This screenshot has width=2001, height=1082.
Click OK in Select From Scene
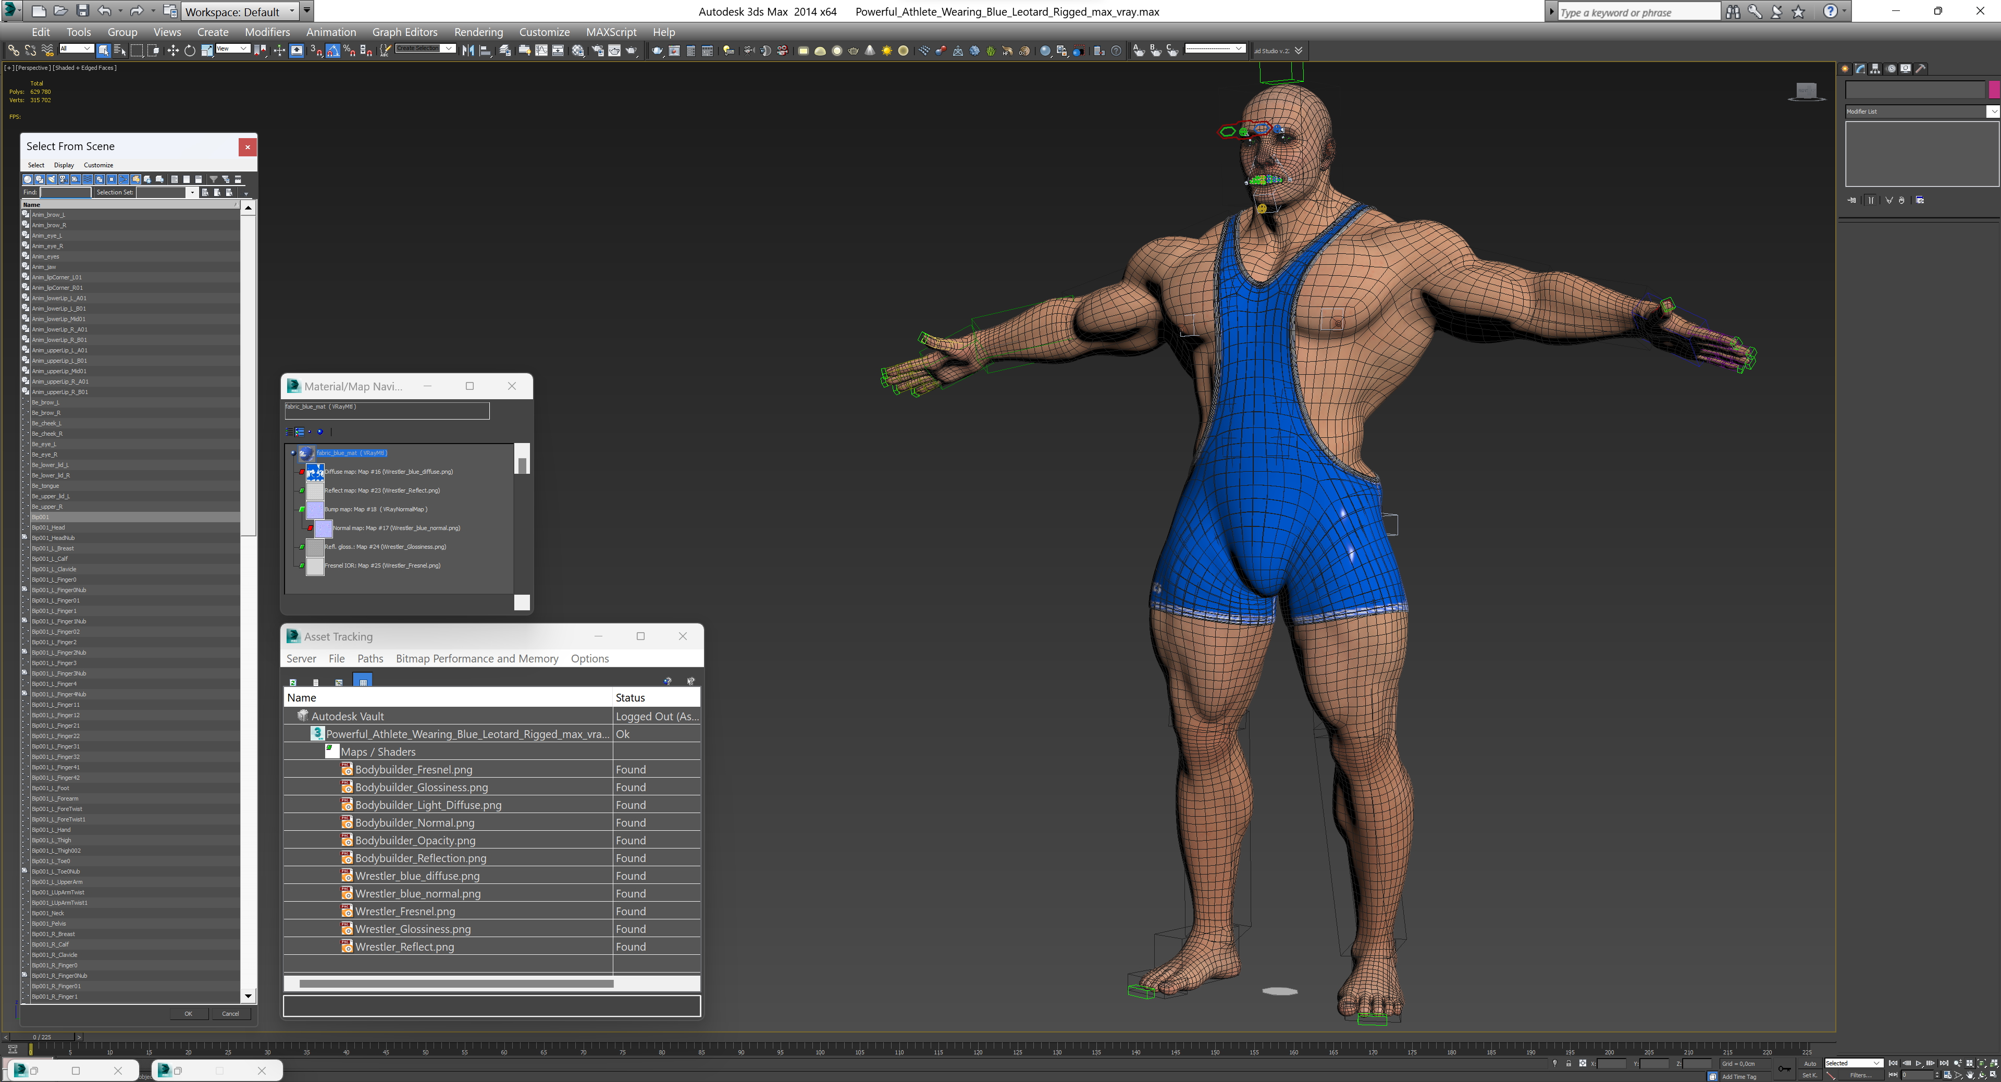point(188,1014)
